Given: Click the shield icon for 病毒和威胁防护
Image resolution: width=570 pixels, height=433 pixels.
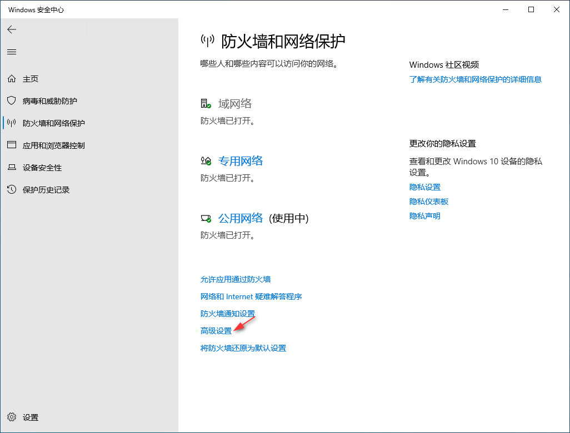Looking at the screenshot, I should click(12, 100).
